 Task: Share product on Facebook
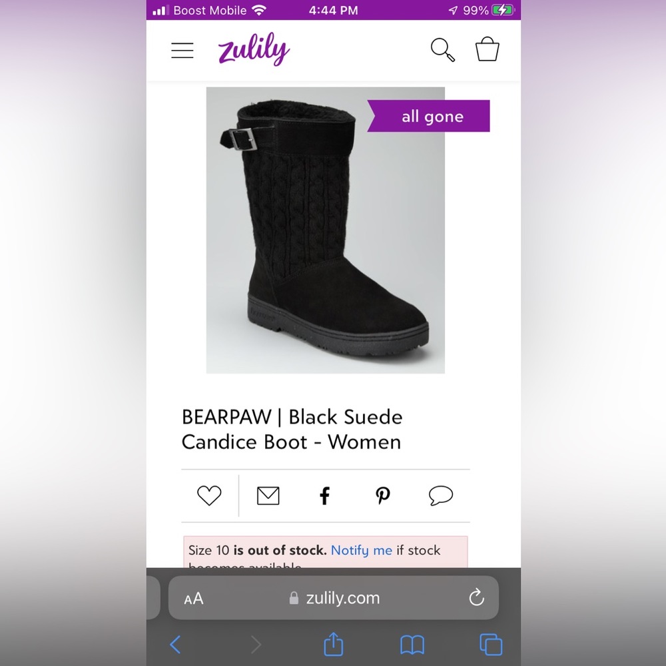coord(325,496)
